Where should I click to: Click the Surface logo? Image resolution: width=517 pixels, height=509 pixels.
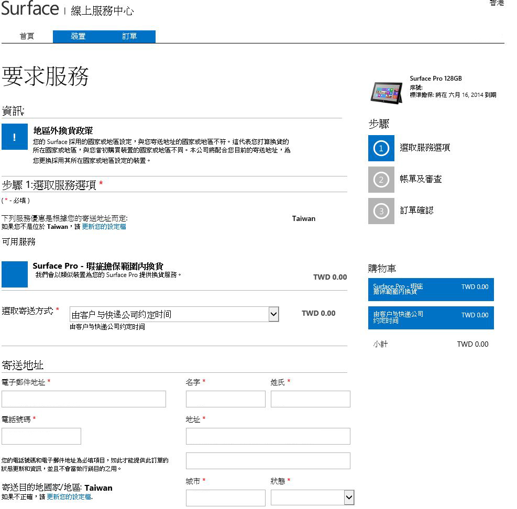30,8
